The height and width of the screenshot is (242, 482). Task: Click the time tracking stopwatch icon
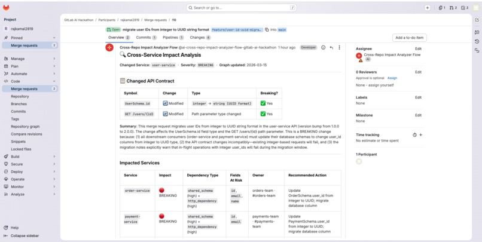(414, 135)
